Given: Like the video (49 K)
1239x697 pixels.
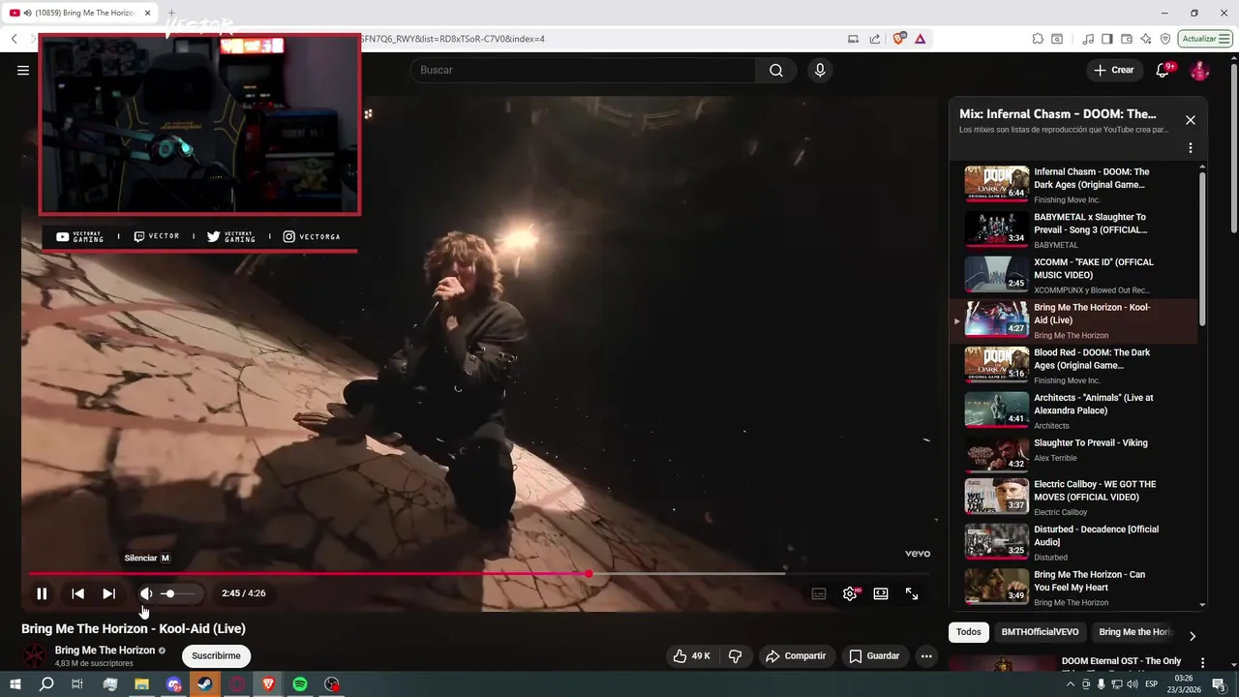Looking at the screenshot, I should 692,656.
